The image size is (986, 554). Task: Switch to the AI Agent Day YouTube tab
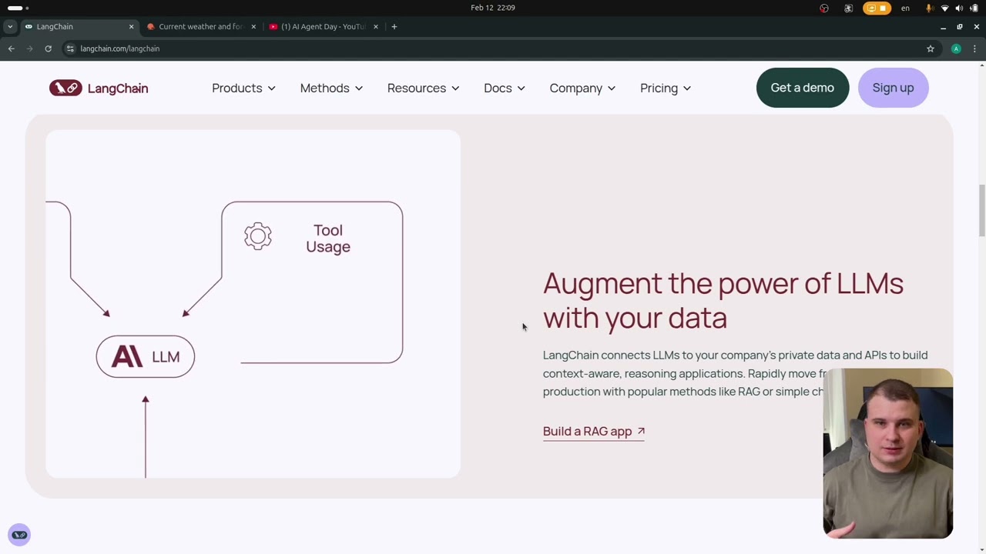324,26
